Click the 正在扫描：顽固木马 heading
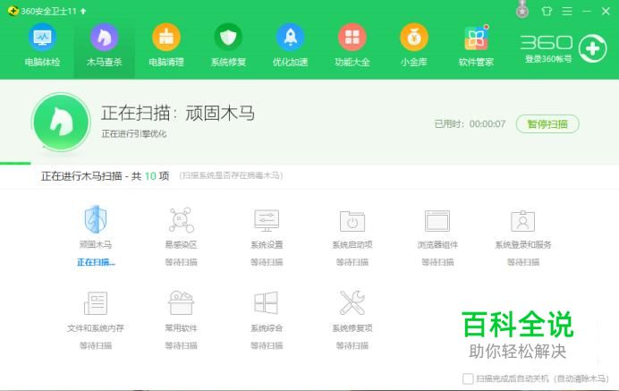 point(178,113)
